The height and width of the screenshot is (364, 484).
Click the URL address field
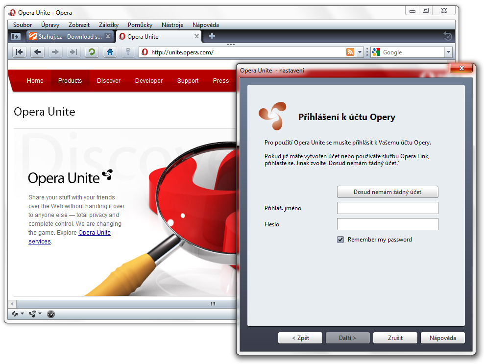pyautogui.click(x=247, y=52)
